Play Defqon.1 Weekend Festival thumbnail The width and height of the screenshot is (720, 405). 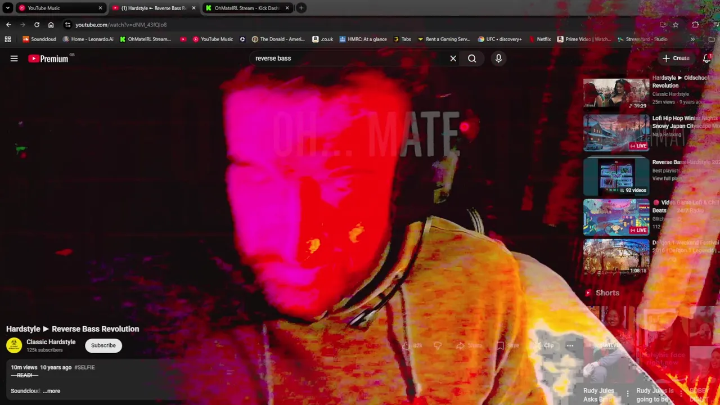616,257
